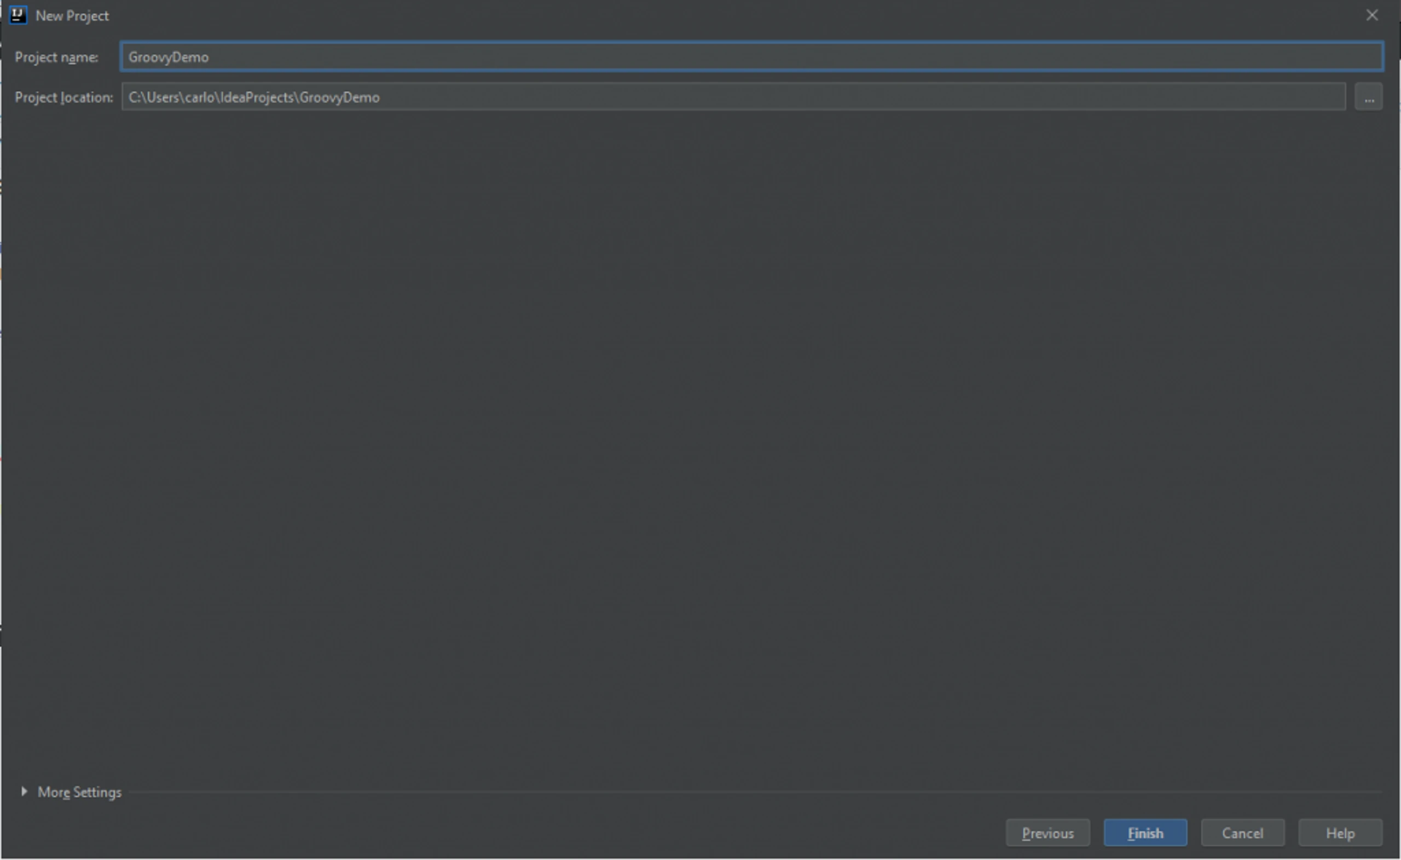Cancel the new project wizard
The height and width of the screenshot is (860, 1401).
(x=1242, y=833)
